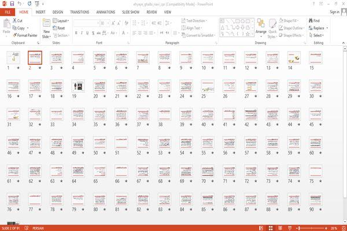Click Fit slide to window icon
Viewport: 347px width, 231px height.
pyautogui.click(x=344, y=228)
